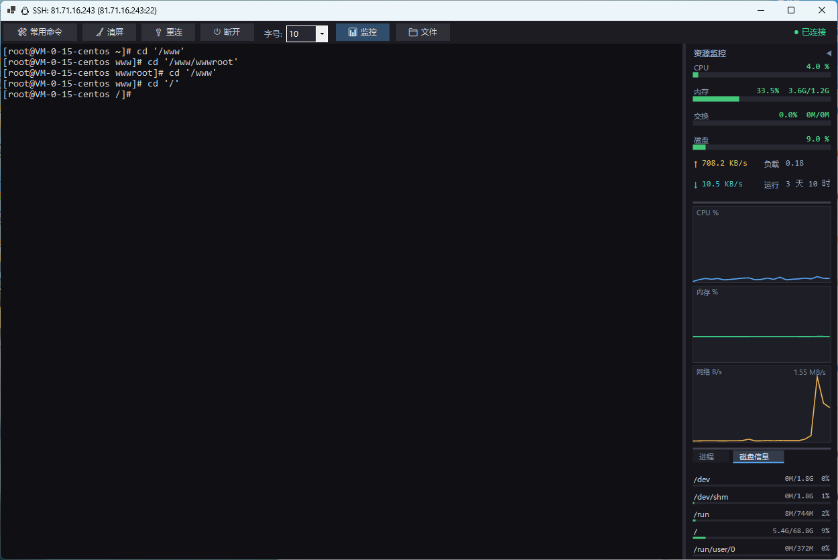Click the CPU 4.0 % value
838x560 pixels.
[x=818, y=66]
